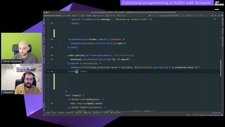
Task: Open the Build tool window tab
Action: pyautogui.click(x=106, y=113)
